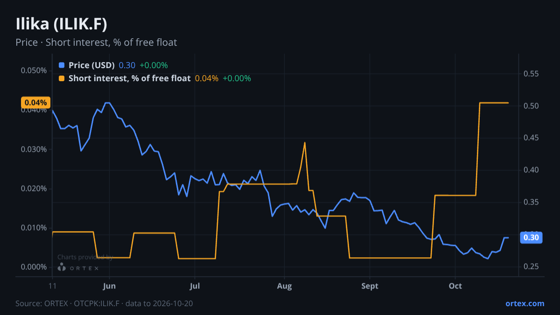The image size is (560, 315).
Task: Select the blue 0.30 price axis badge
Action: (x=531, y=238)
